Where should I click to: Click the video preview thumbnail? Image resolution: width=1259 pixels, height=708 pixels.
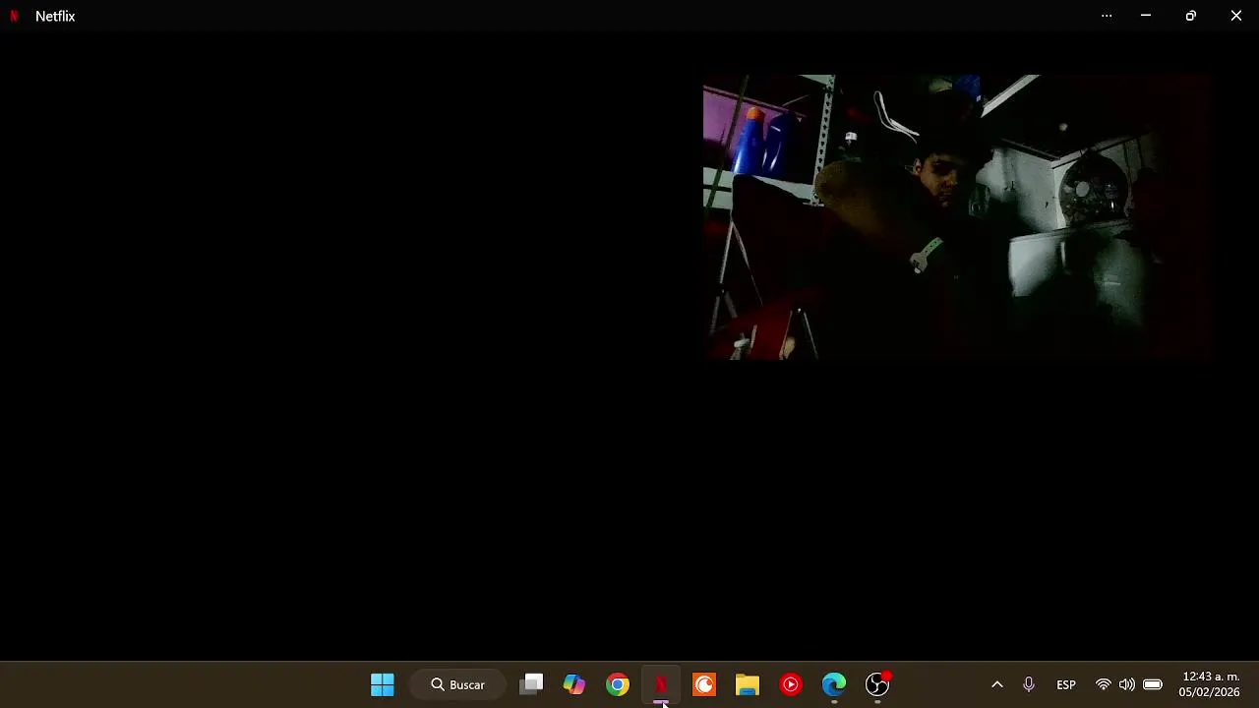point(956,217)
